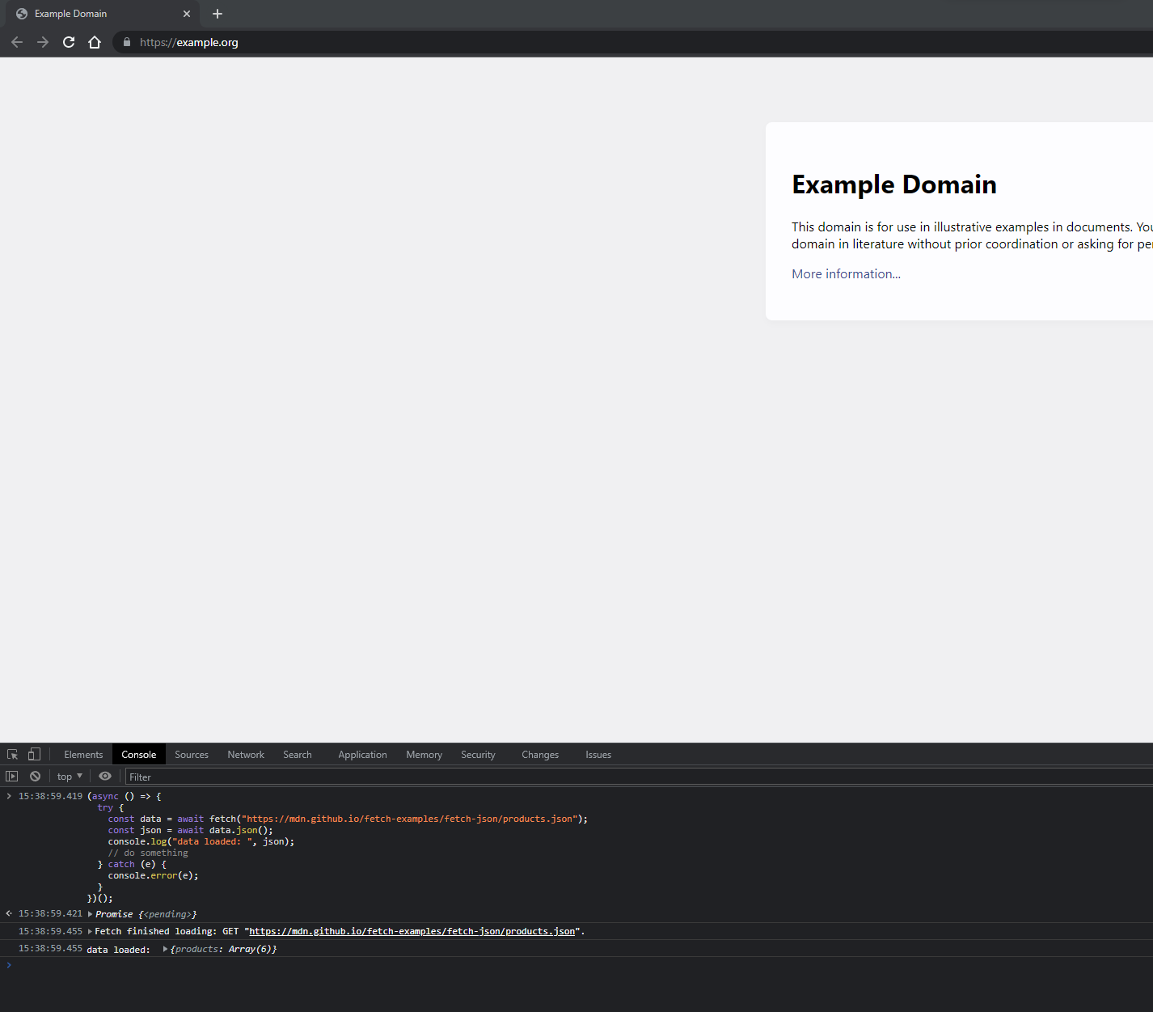Open the console sidebar panel

coord(11,776)
